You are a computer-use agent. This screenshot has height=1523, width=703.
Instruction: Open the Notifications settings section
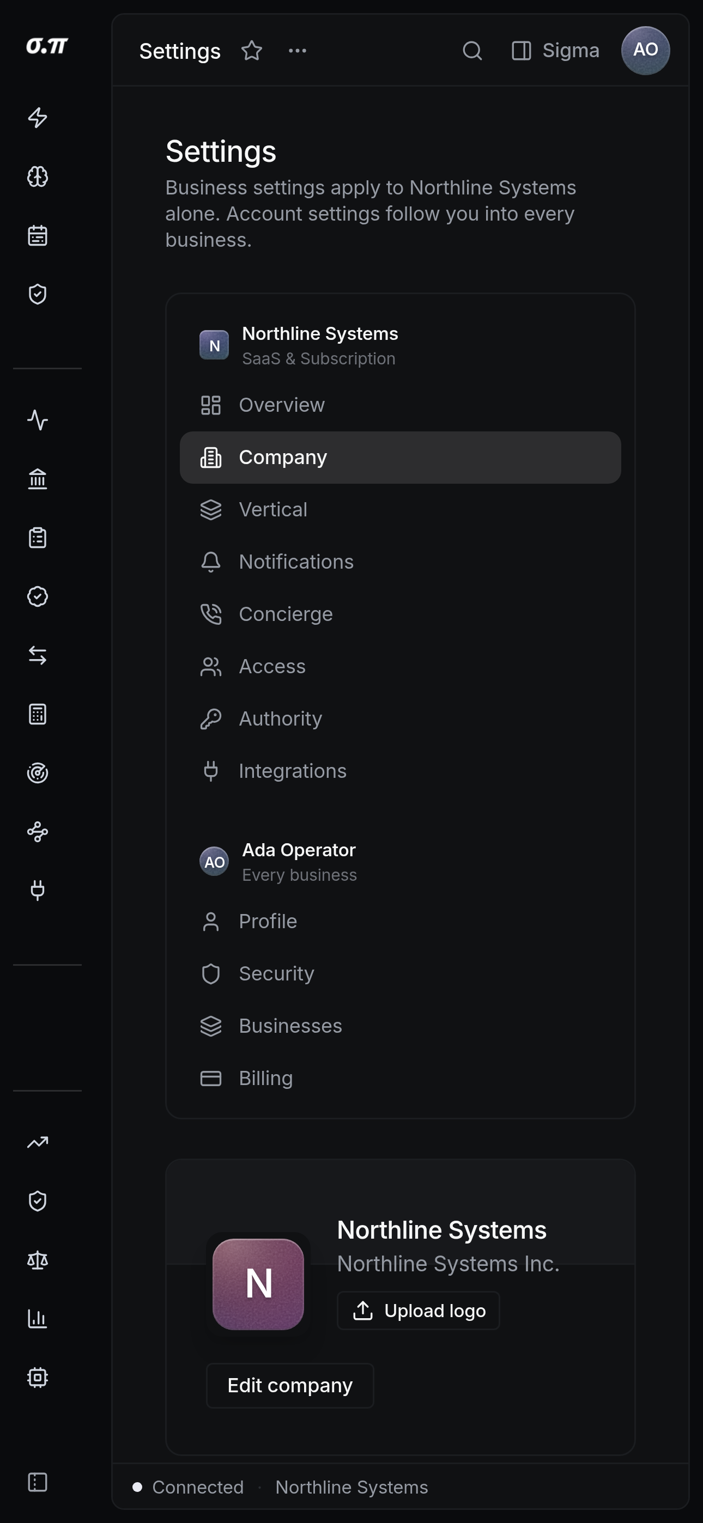400,562
